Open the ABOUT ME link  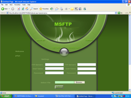pyautogui.click(x=40, y=40)
